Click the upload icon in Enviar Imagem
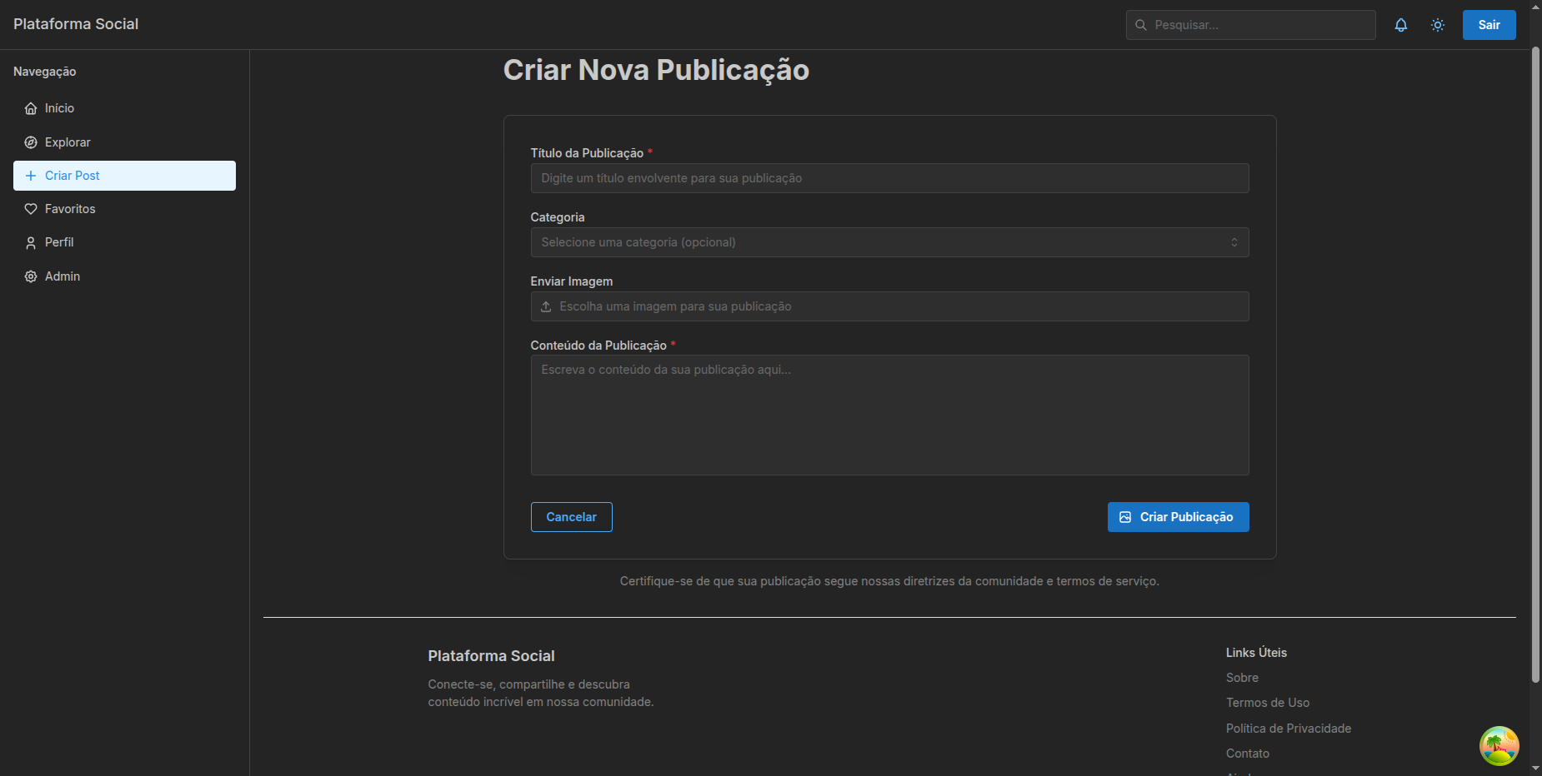Viewport: 1542px width, 776px height. coord(546,306)
